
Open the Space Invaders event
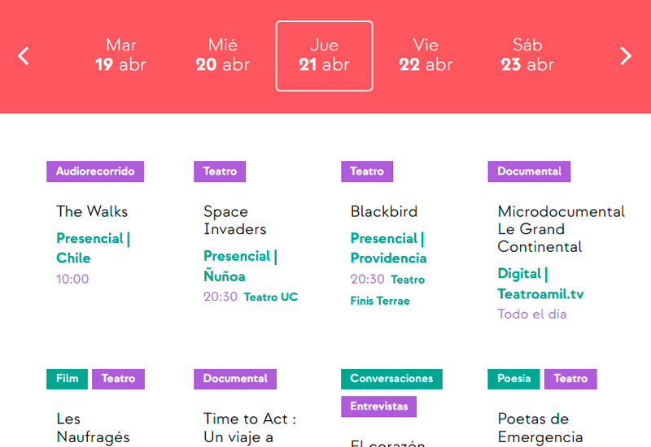point(235,220)
